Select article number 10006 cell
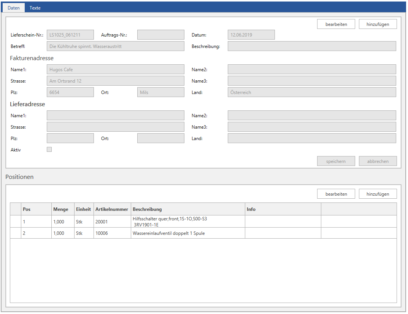The height and width of the screenshot is (314, 408). click(113, 233)
